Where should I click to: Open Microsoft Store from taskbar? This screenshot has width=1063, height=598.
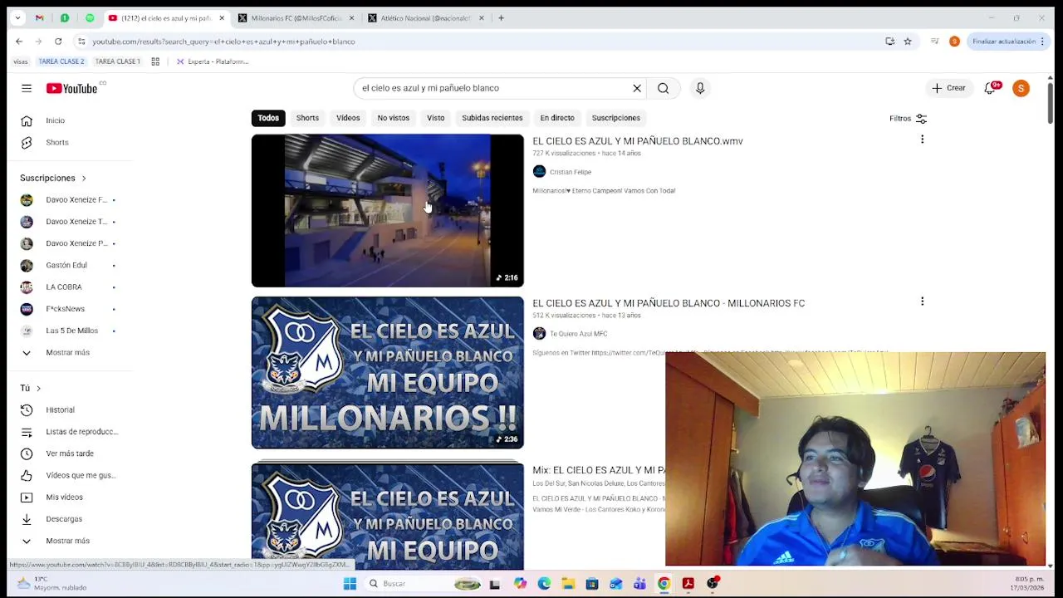coord(592,584)
